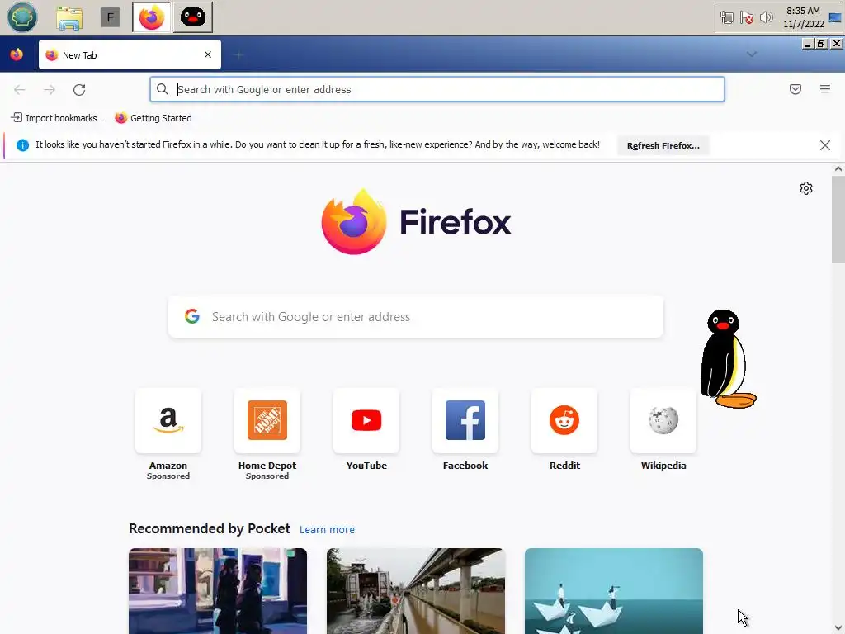Open Firefox View pinned icon
This screenshot has width=845, height=634.
pyautogui.click(x=17, y=54)
